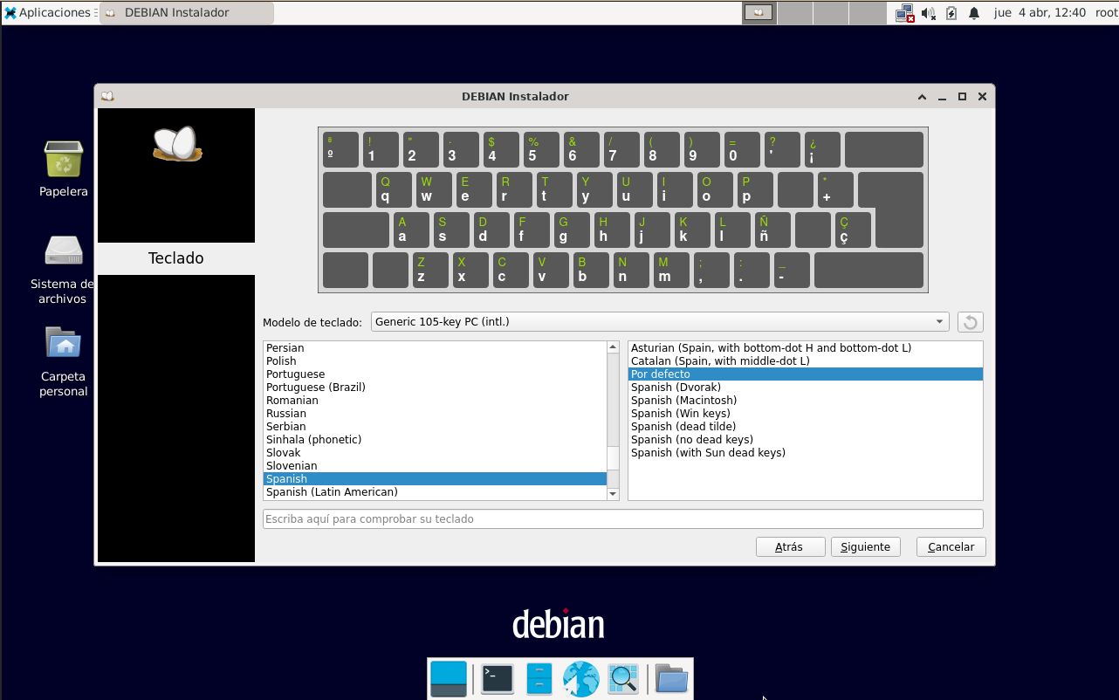
Task: Open the file manager drawer icon in dock
Action: click(x=539, y=678)
